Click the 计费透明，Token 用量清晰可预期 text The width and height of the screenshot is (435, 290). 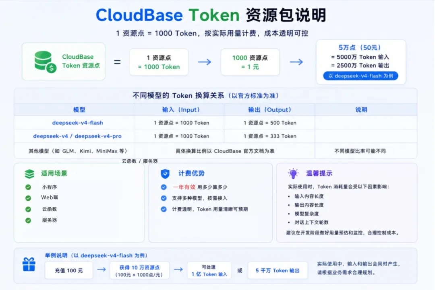coord(210,209)
